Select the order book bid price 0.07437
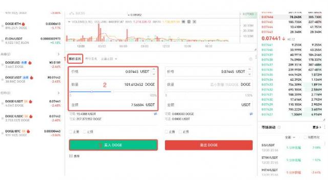The image size is (335, 187). click(x=267, y=64)
